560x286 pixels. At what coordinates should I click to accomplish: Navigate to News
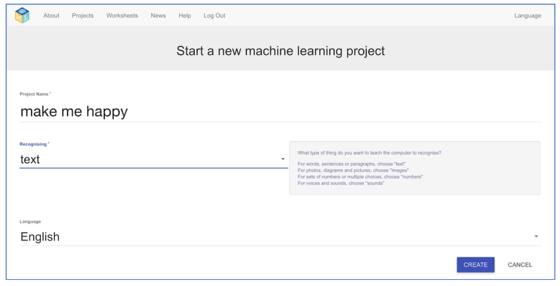tap(158, 16)
